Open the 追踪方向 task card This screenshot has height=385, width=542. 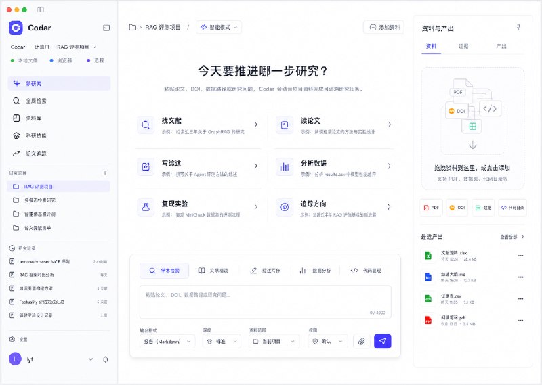tap(334, 208)
